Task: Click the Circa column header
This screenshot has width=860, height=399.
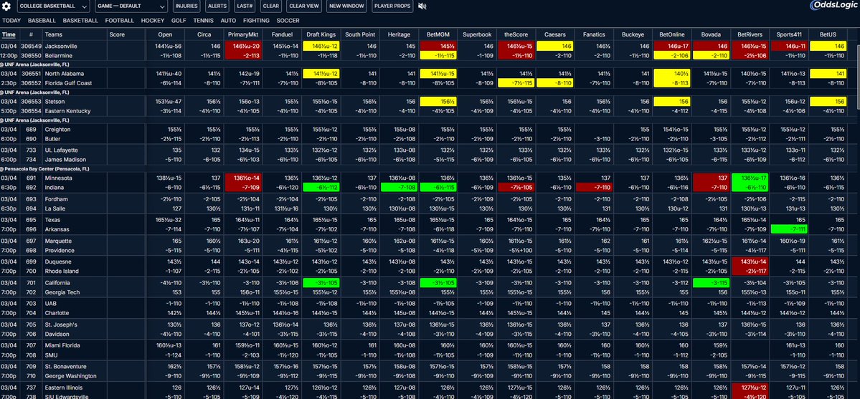Action: (x=204, y=34)
